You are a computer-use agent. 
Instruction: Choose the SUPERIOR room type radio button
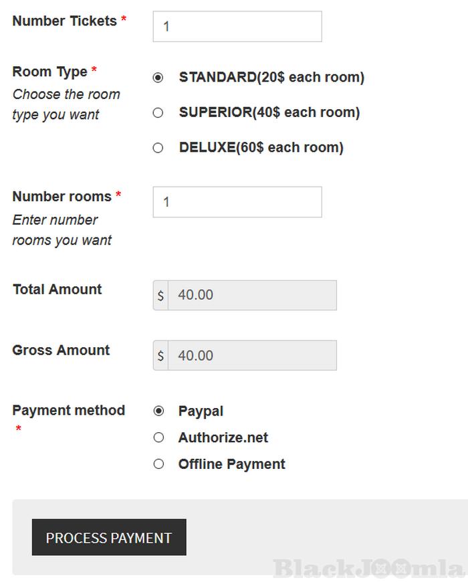point(158,113)
